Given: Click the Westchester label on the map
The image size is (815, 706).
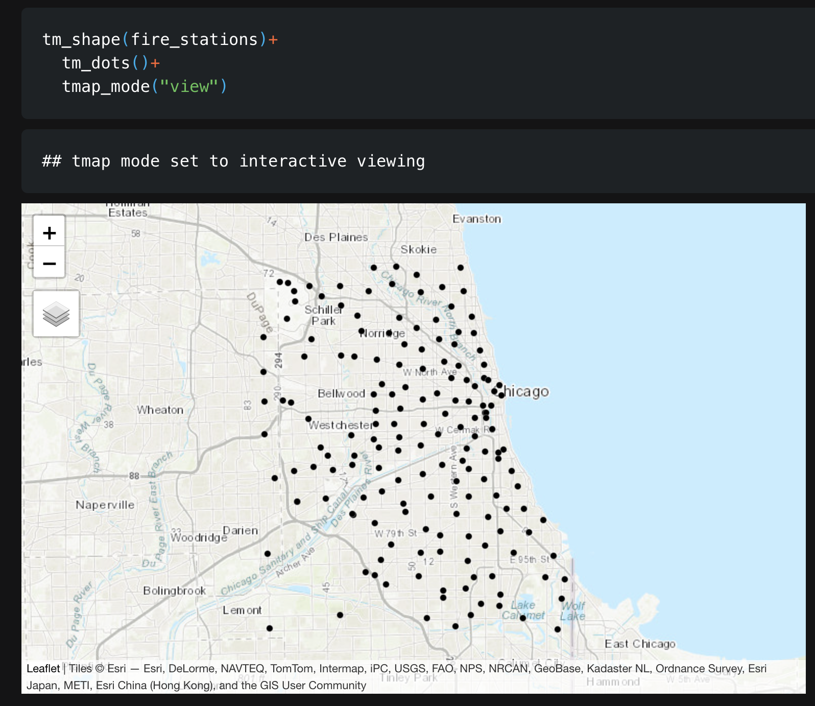Looking at the screenshot, I should [341, 425].
